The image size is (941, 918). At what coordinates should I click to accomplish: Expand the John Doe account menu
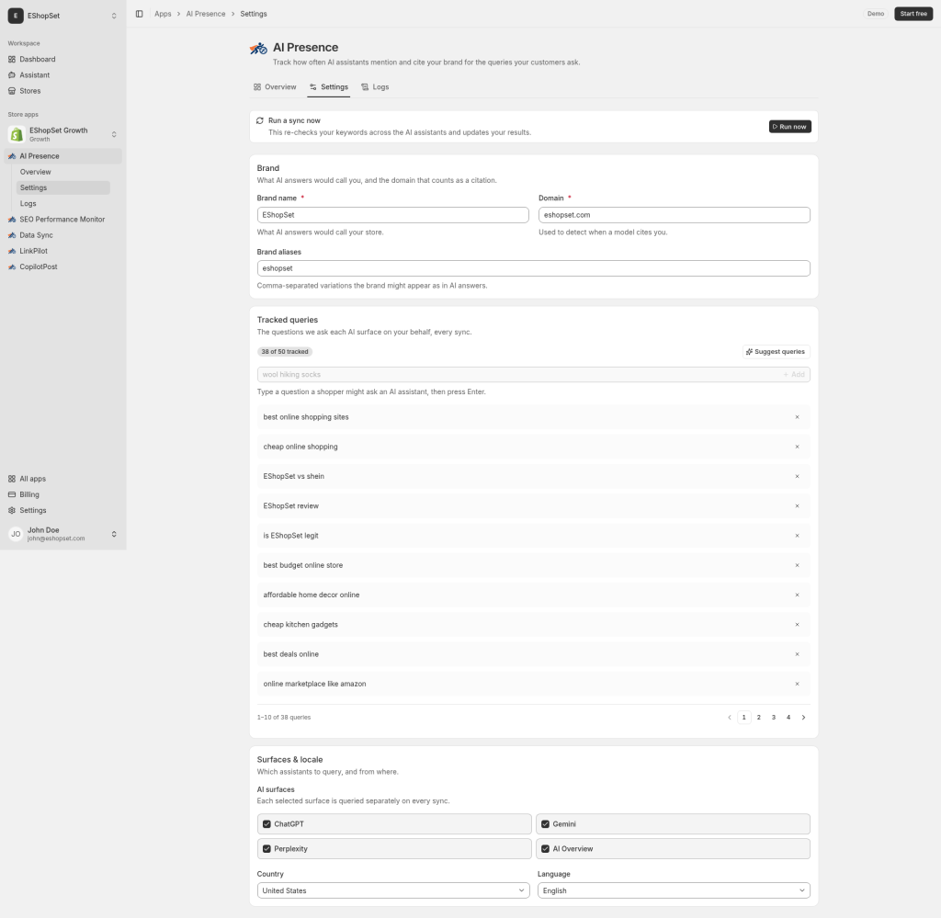coord(63,534)
